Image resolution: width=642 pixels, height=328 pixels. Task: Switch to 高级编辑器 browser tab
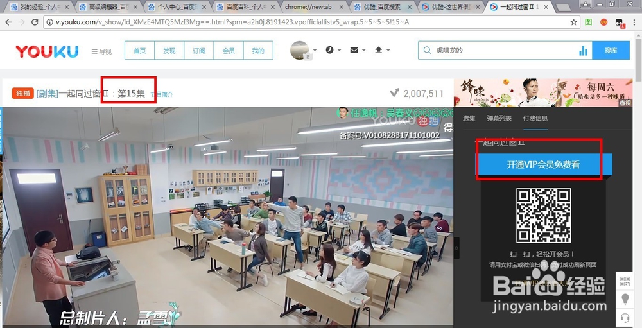point(108,7)
